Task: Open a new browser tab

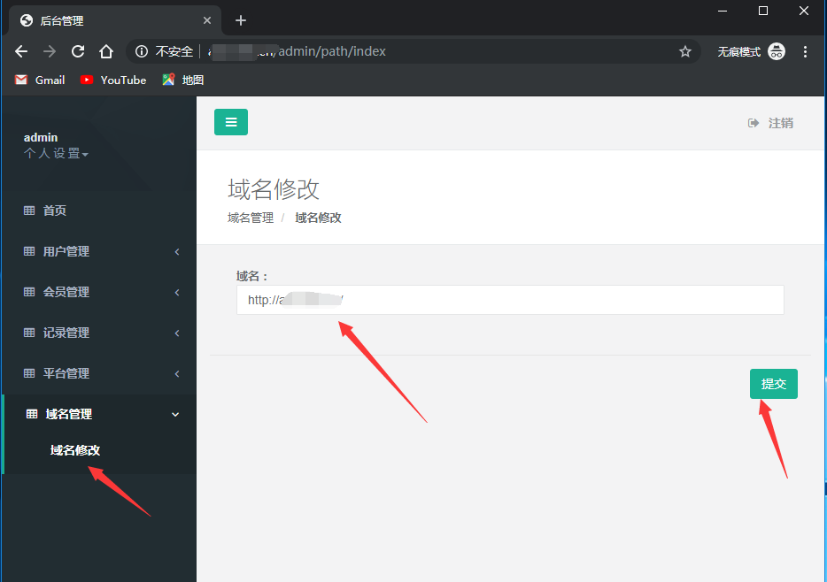Action: pos(241,20)
